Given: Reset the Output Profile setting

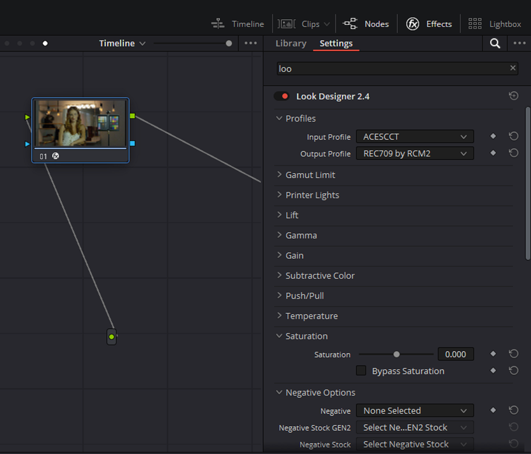Looking at the screenshot, I should click(x=513, y=153).
